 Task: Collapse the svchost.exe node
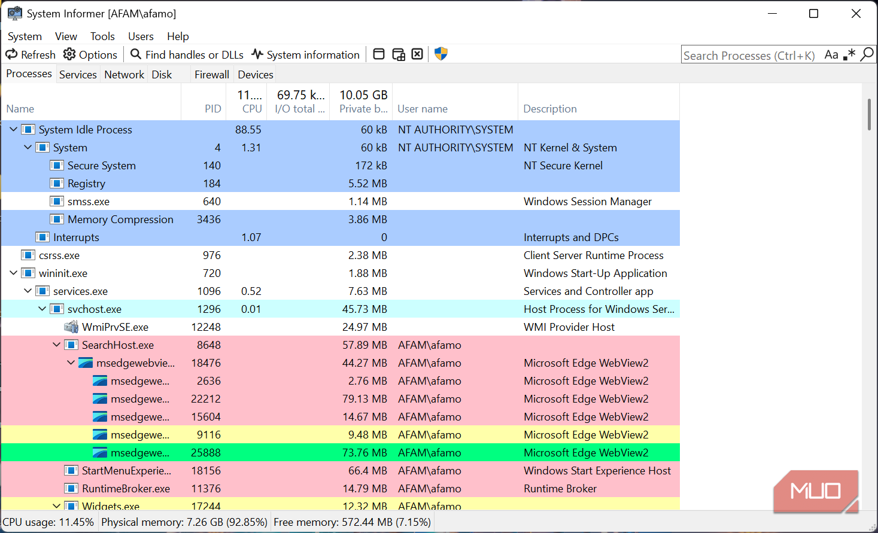(42, 309)
